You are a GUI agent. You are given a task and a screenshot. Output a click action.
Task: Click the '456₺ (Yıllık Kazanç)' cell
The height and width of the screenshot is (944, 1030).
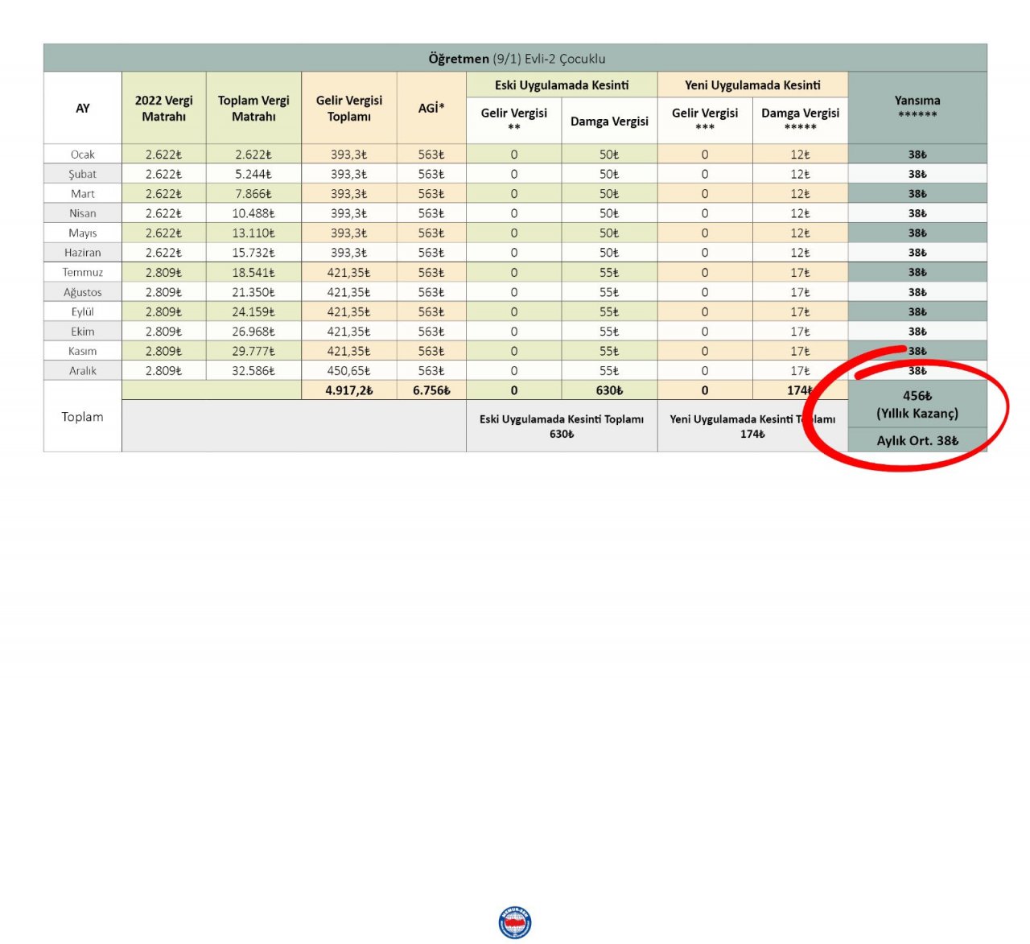[x=917, y=405]
